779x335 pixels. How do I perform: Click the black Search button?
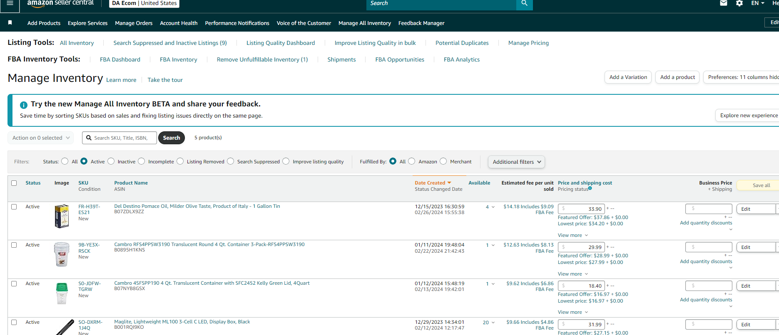pyautogui.click(x=172, y=138)
